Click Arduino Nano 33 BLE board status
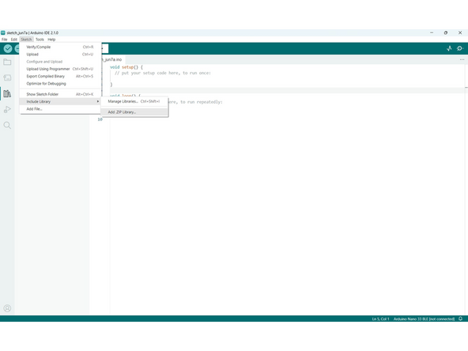468x351 pixels. [424, 319]
